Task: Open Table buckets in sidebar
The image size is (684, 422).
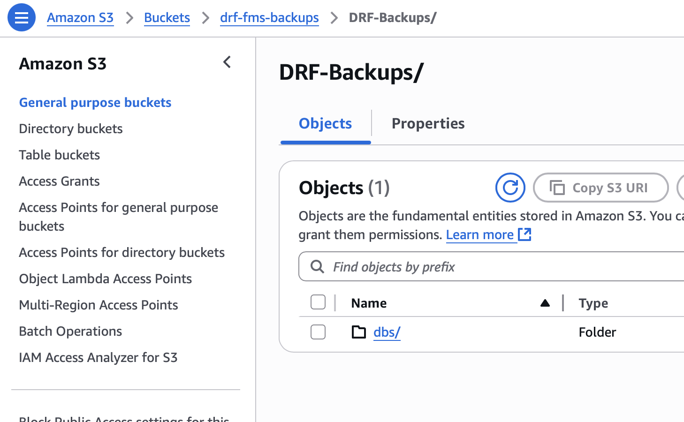Action: pyautogui.click(x=60, y=155)
